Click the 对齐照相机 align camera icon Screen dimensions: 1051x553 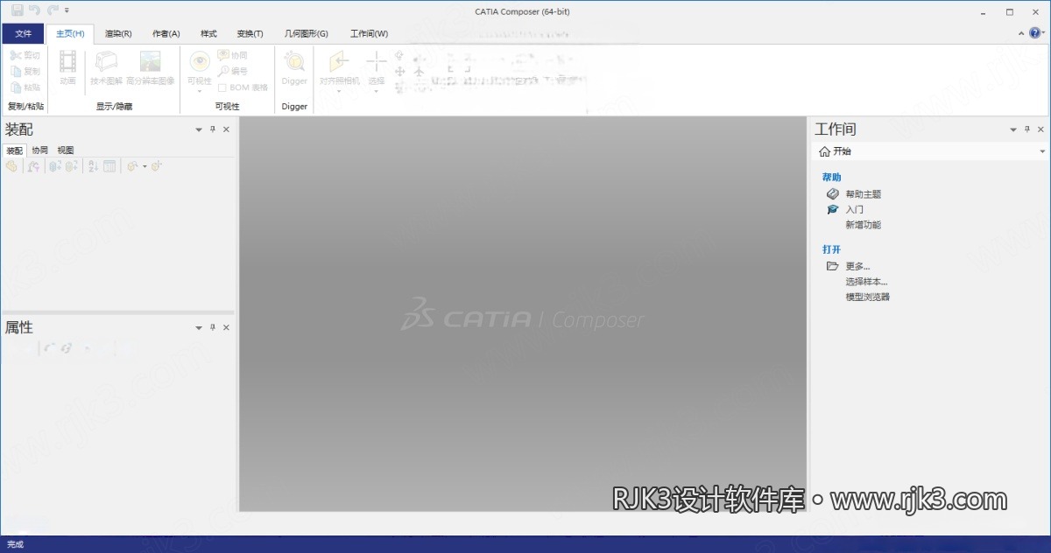point(339,60)
